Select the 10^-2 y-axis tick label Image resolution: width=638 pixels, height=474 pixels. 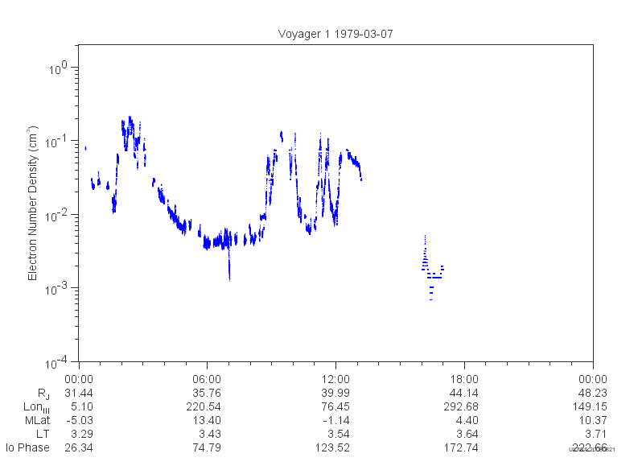[56, 215]
